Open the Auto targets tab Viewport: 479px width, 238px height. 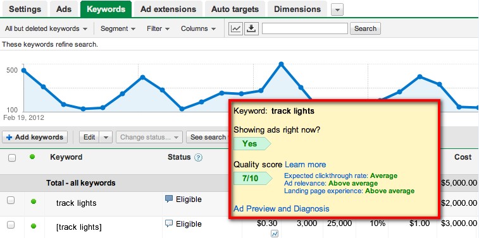(235, 9)
